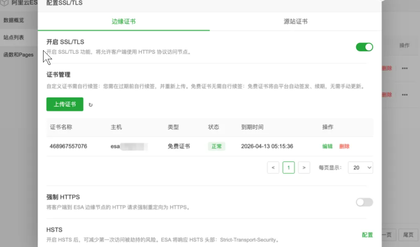Click 删除 to delete certificate 468967557076
420x247 pixels.
coord(345,146)
